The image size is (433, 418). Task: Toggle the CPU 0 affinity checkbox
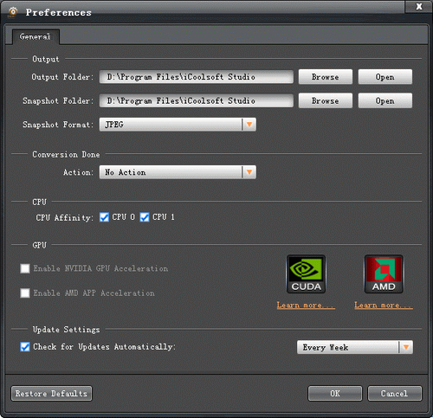click(x=104, y=217)
